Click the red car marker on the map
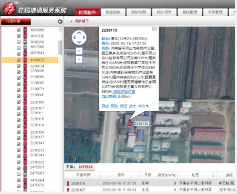This screenshot has height=194, width=237. [x=130, y=123]
